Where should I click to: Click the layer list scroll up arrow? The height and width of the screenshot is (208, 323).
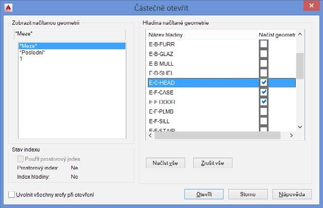(300, 34)
